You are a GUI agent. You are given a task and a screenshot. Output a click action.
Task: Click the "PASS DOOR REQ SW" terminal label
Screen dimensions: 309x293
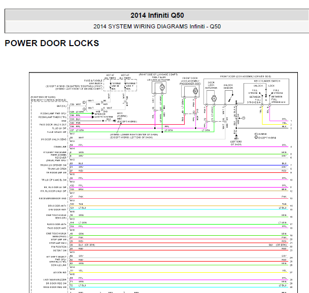tap(55, 287)
